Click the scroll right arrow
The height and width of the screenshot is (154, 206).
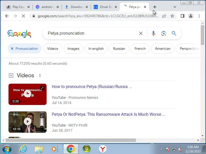click(x=198, y=140)
